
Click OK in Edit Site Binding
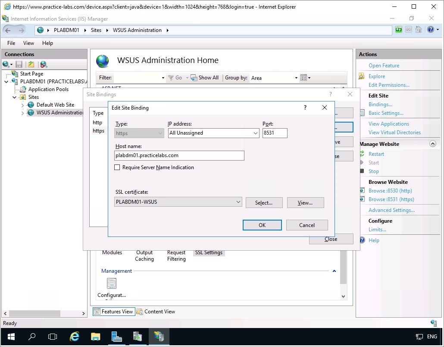pos(262,225)
